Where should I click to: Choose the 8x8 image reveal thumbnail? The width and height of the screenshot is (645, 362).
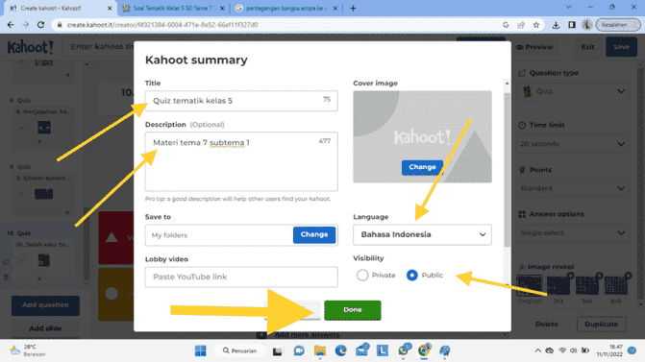[x=616, y=285]
